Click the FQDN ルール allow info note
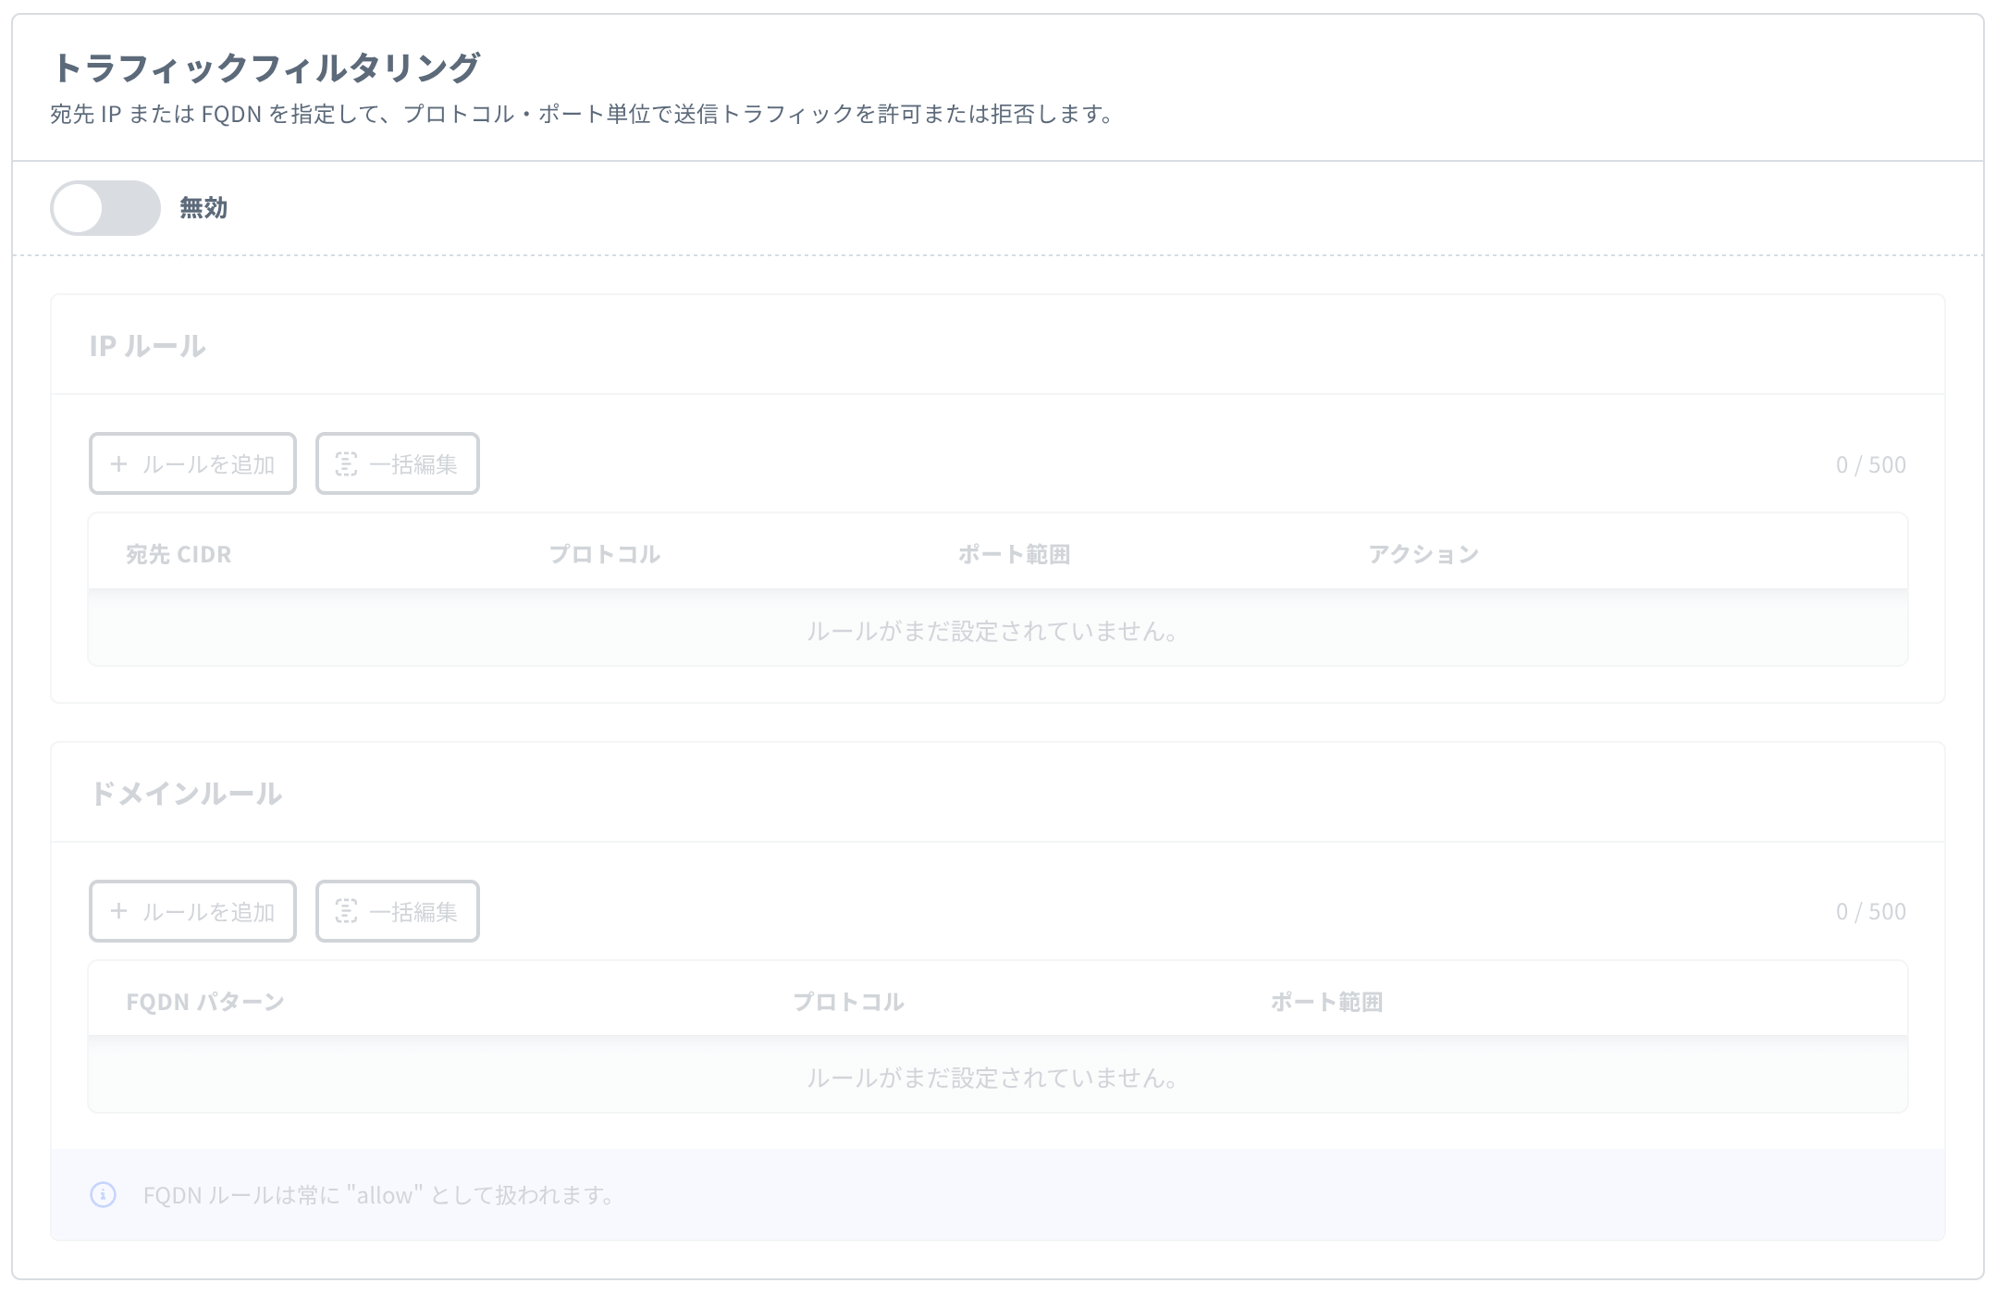 click(380, 1195)
